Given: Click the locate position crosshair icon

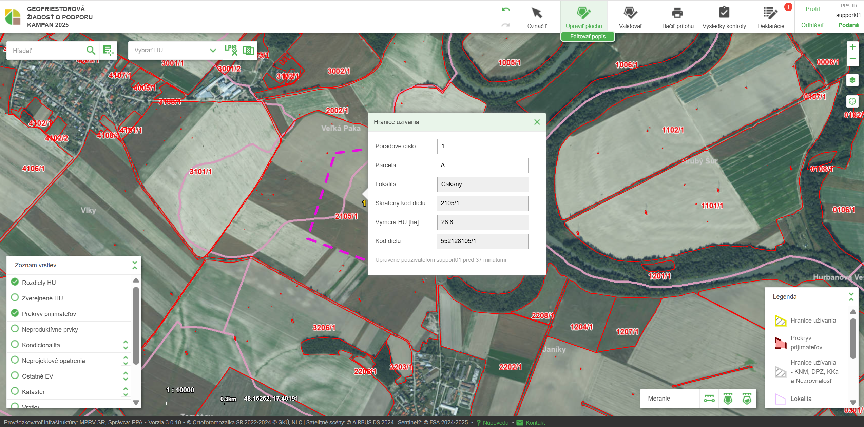Looking at the screenshot, I should (x=852, y=101).
